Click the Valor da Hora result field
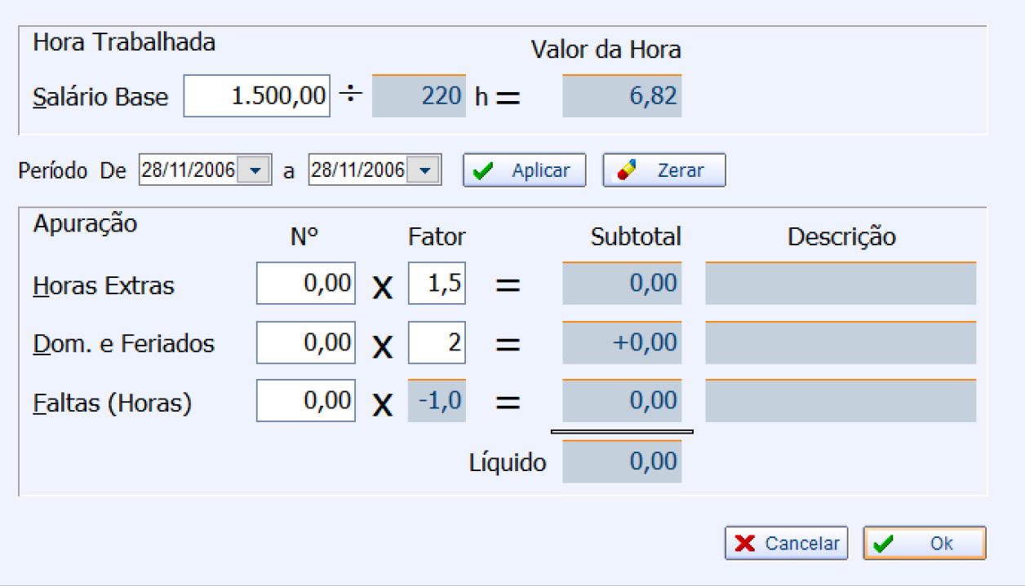 pos(622,96)
